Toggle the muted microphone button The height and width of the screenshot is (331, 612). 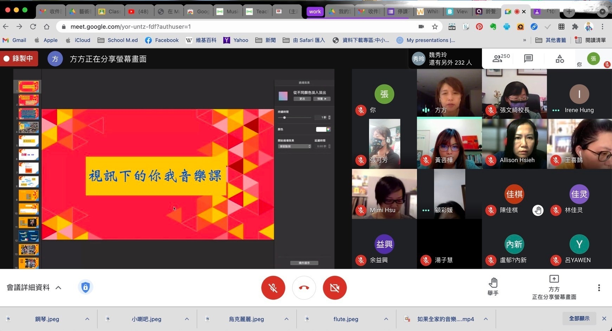pos(273,288)
